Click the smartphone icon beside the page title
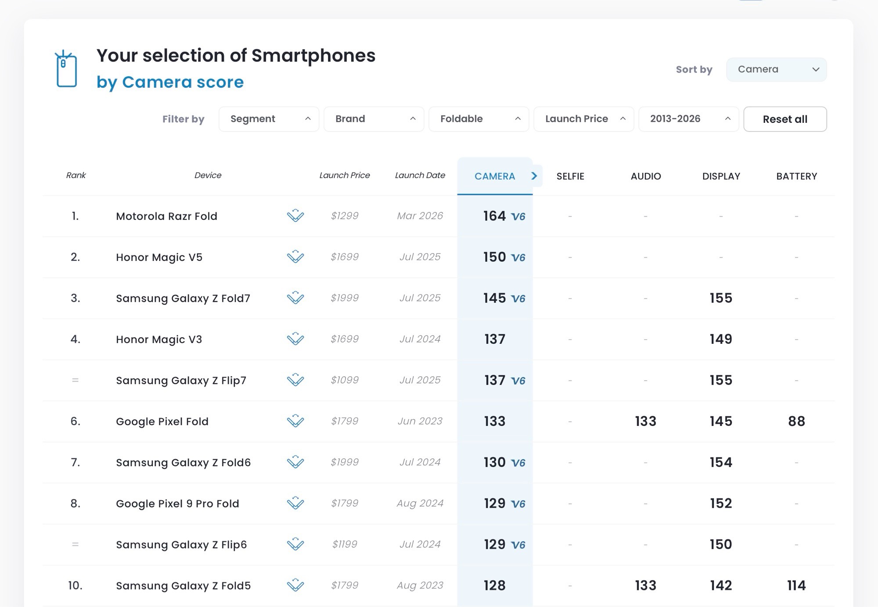Screen dimensions: 878x607 click(x=66, y=69)
